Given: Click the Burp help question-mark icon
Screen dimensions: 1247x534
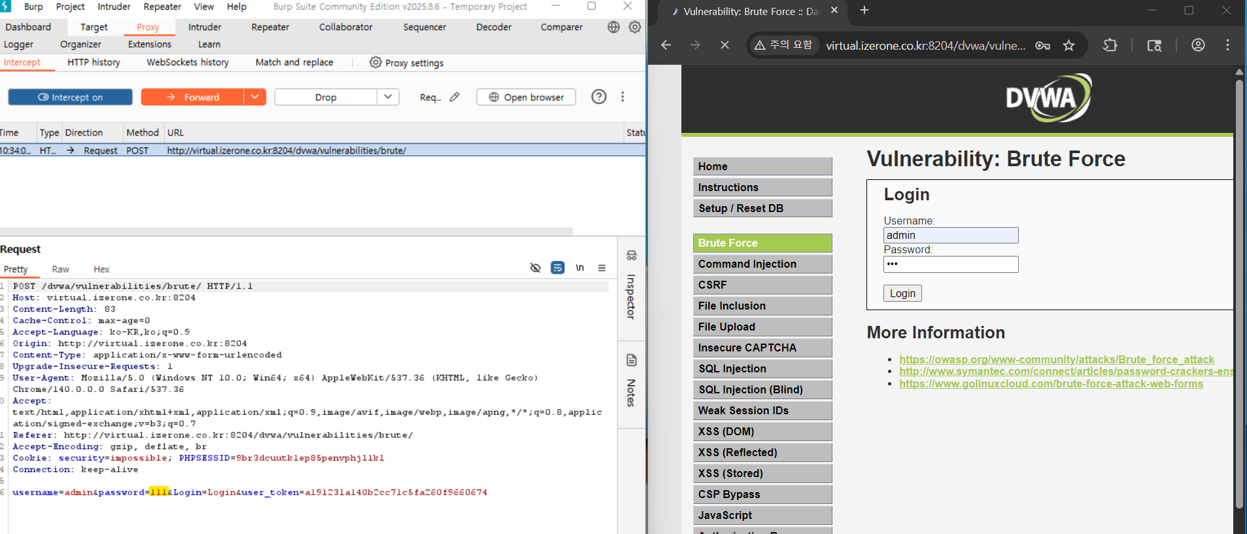Looking at the screenshot, I should [599, 97].
